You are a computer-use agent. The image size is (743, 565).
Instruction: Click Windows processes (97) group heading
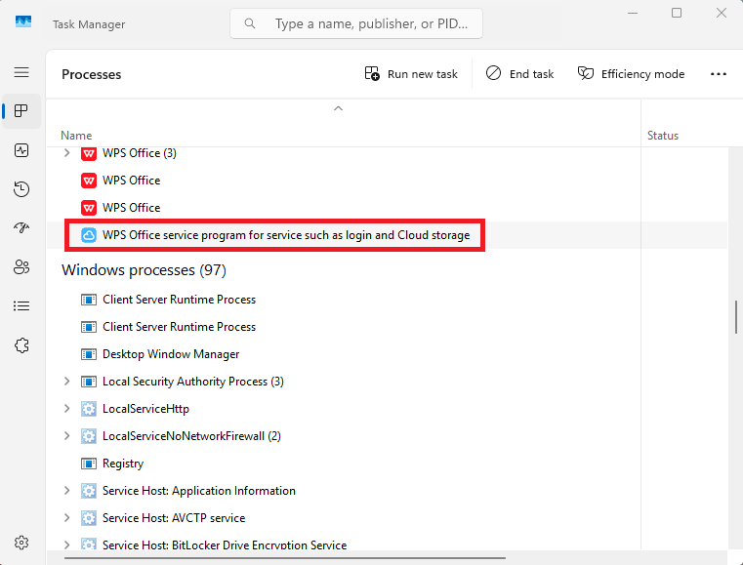tap(144, 270)
